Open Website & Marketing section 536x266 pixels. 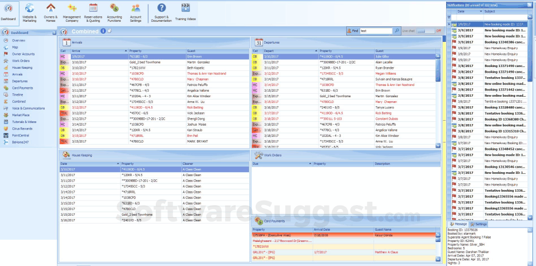pyautogui.click(x=30, y=12)
